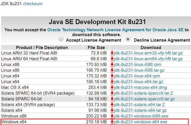191x125 pixels.
Task: Download jdk-8u231-solaris-sparcv9.tar.Z link
Action: (x=143, y=93)
